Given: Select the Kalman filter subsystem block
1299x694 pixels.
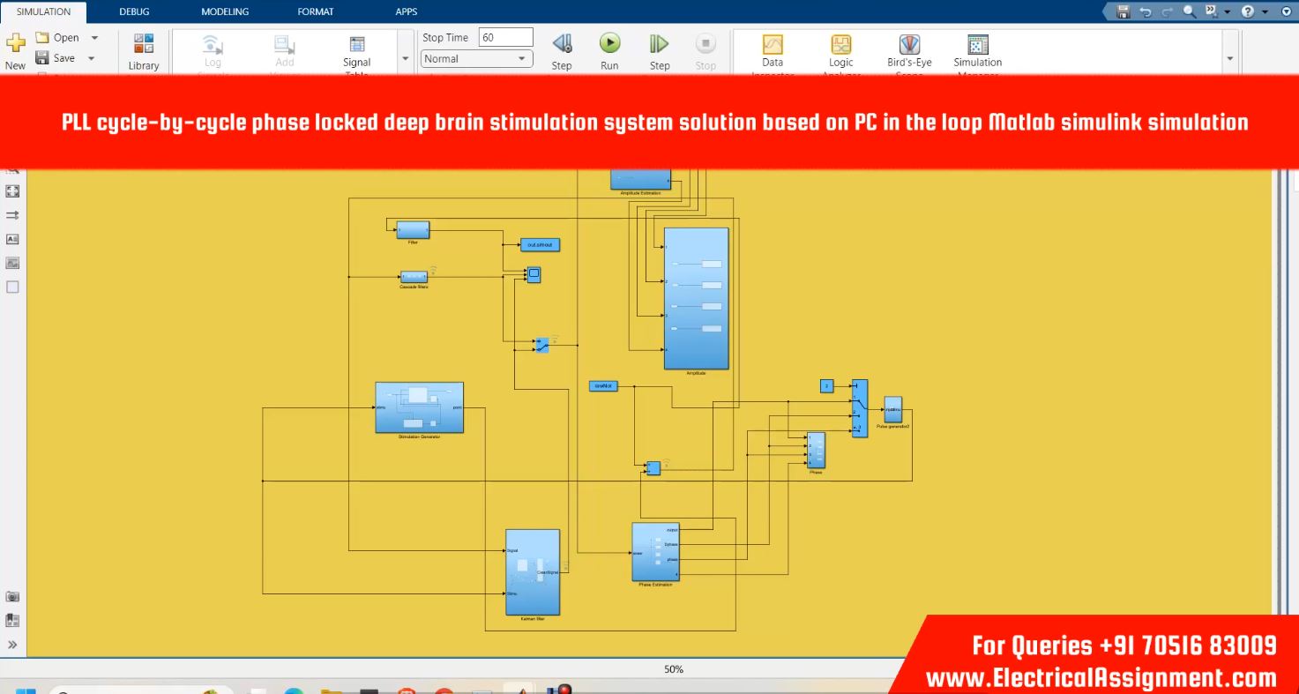Looking at the screenshot, I should coord(532,571).
